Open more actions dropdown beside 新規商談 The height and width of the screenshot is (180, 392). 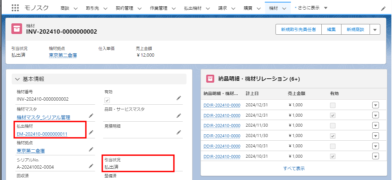pyautogui.click(x=375, y=30)
